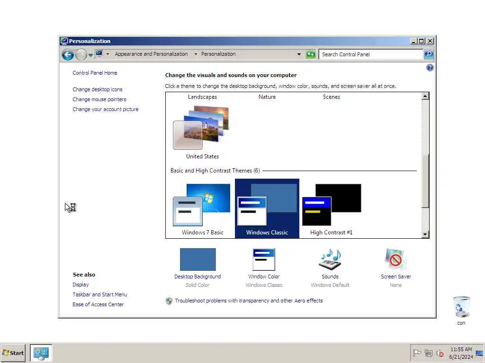Click the Personalization window title icon
The image size is (485, 363).
coord(64,41)
